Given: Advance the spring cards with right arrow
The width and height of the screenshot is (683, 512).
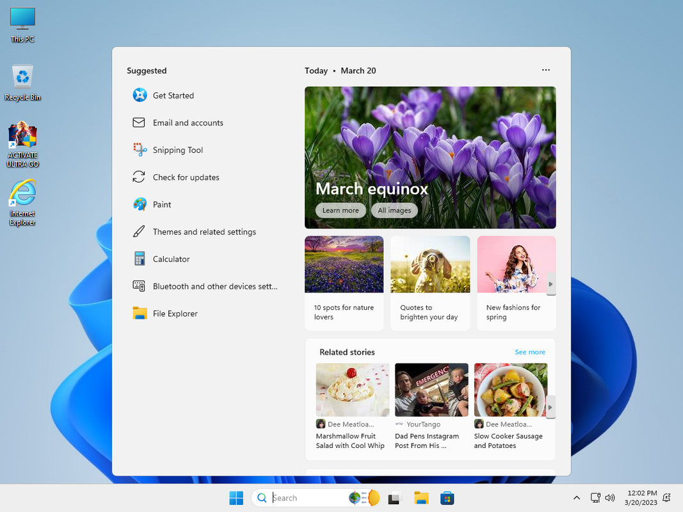Looking at the screenshot, I should click(x=551, y=284).
